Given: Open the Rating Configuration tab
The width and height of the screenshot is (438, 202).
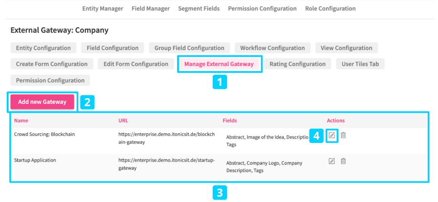Looking at the screenshot, I should coord(297,64).
